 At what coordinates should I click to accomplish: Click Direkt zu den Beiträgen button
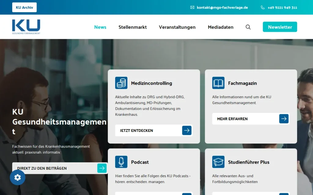[x=60, y=168]
